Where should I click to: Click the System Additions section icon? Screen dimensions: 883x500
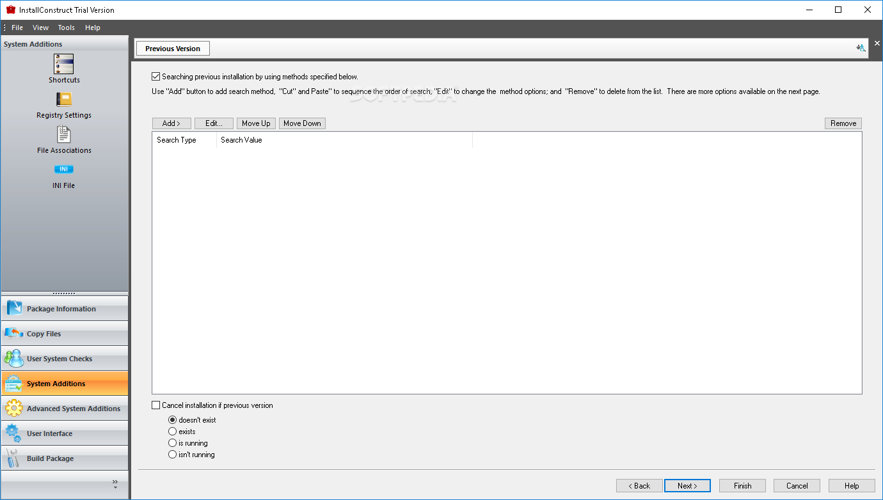(x=14, y=384)
